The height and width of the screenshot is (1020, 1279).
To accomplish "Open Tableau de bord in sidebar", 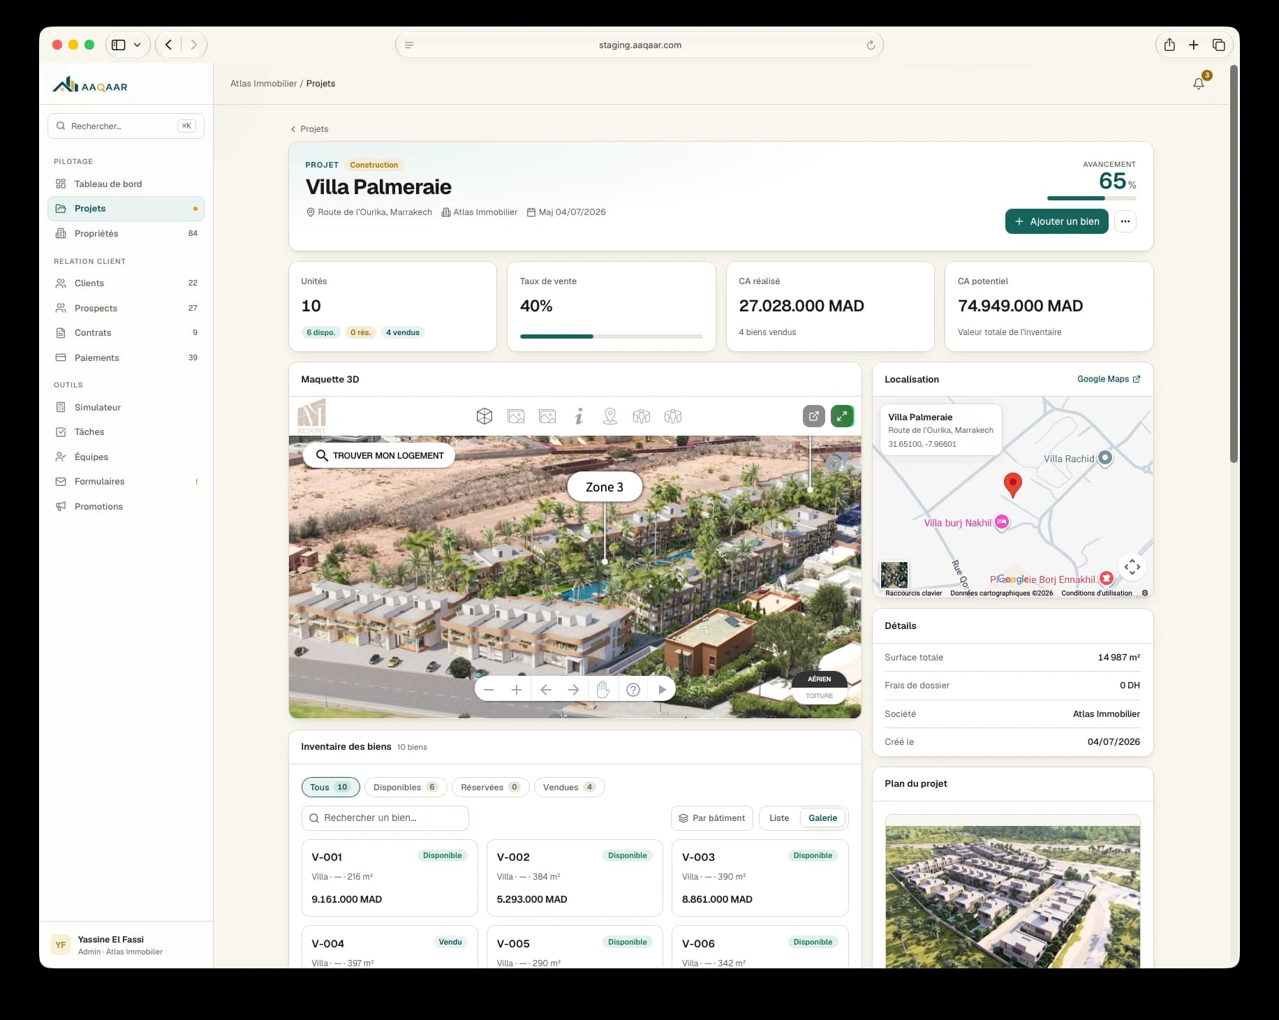I will pos(126,184).
